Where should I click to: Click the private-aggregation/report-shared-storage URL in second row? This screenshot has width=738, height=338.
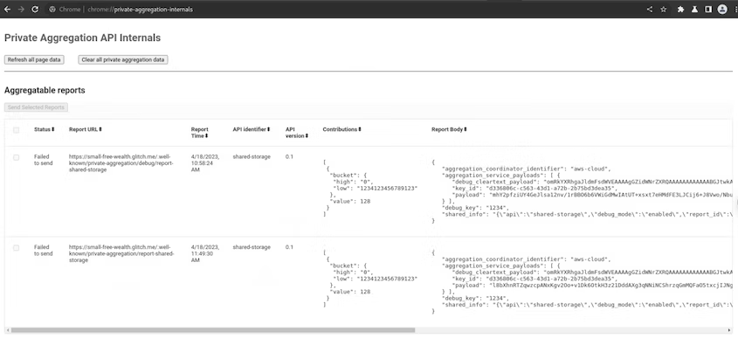click(121, 253)
